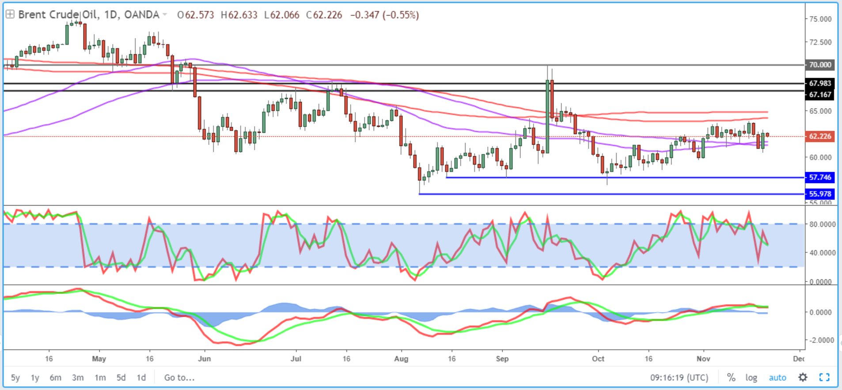The image size is (842, 390).
Task: Click the 60.000 price axis label
Action: tap(820, 157)
